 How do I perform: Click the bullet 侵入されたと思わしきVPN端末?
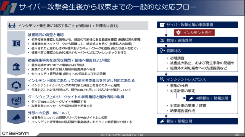tap(84, 48)
